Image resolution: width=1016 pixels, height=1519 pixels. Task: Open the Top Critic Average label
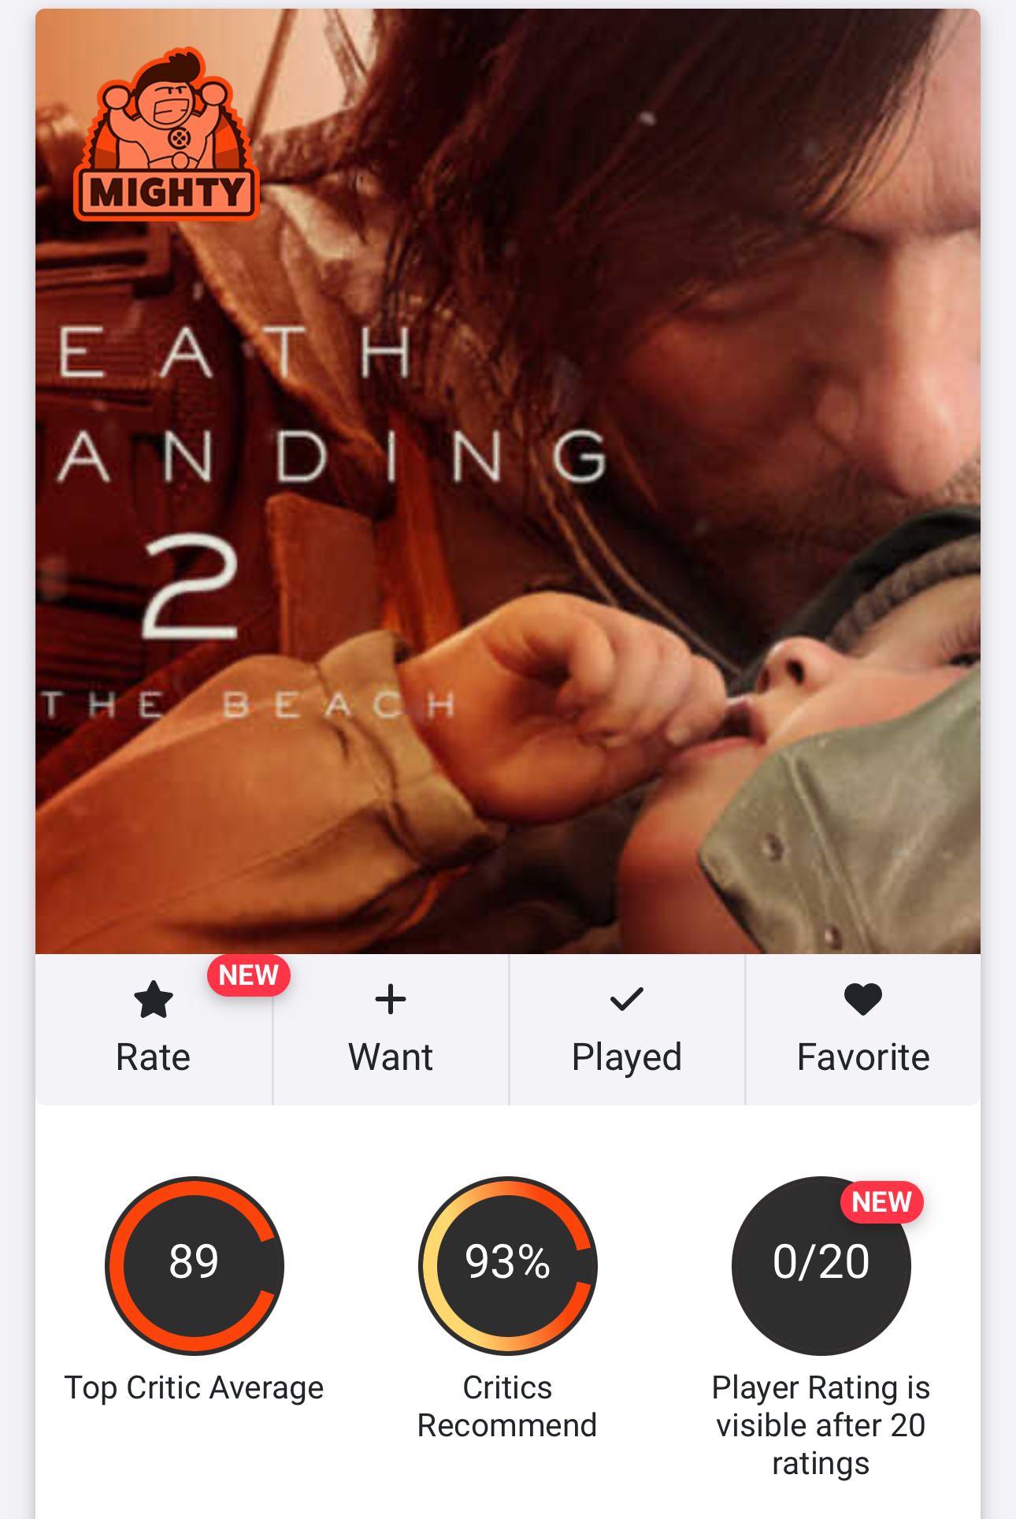194,1388
